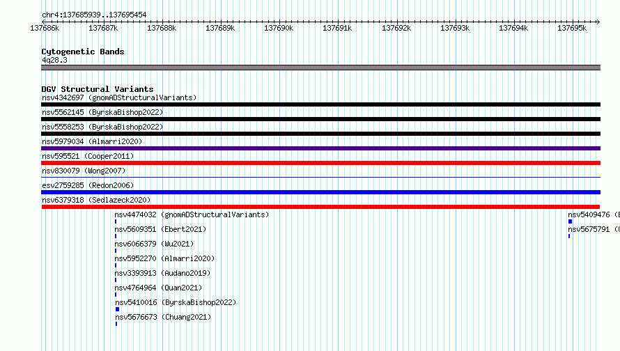Open the esv2759285 Redon2006 label

(88, 185)
